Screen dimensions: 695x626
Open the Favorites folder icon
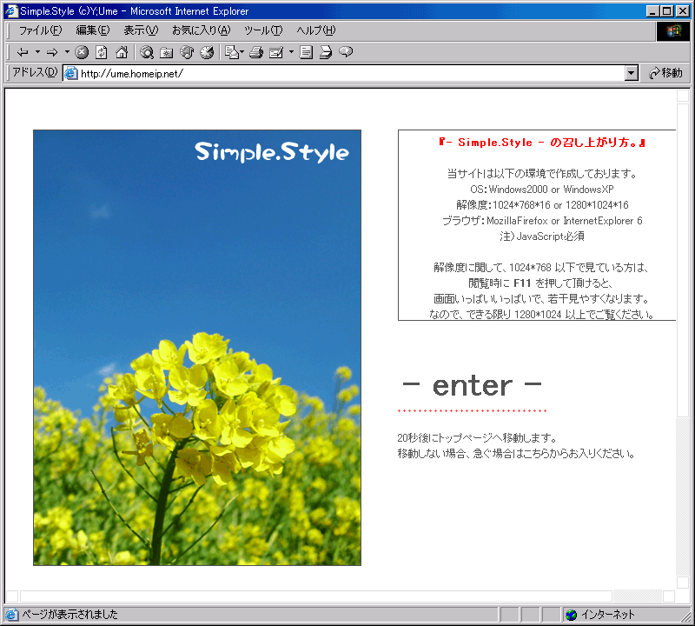point(166,52)
